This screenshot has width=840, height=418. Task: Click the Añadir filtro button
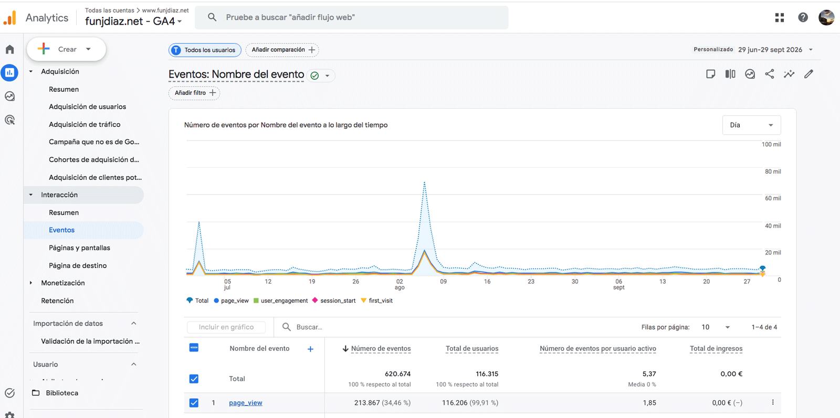pos(194,93)
